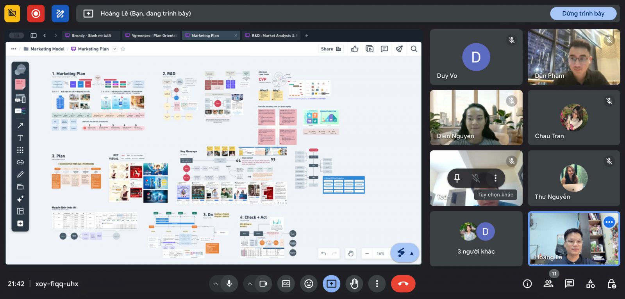
Task: Open the presentation mode icon
Action: tap(370, 49)
